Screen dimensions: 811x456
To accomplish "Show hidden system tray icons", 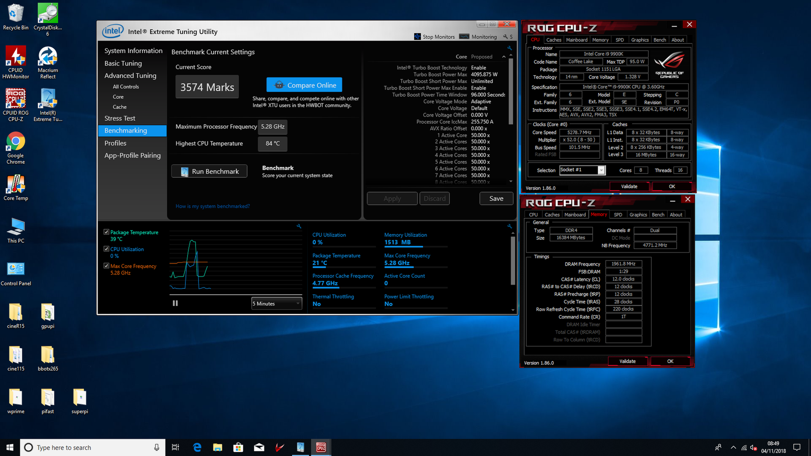I will click(x=733, y=447).
